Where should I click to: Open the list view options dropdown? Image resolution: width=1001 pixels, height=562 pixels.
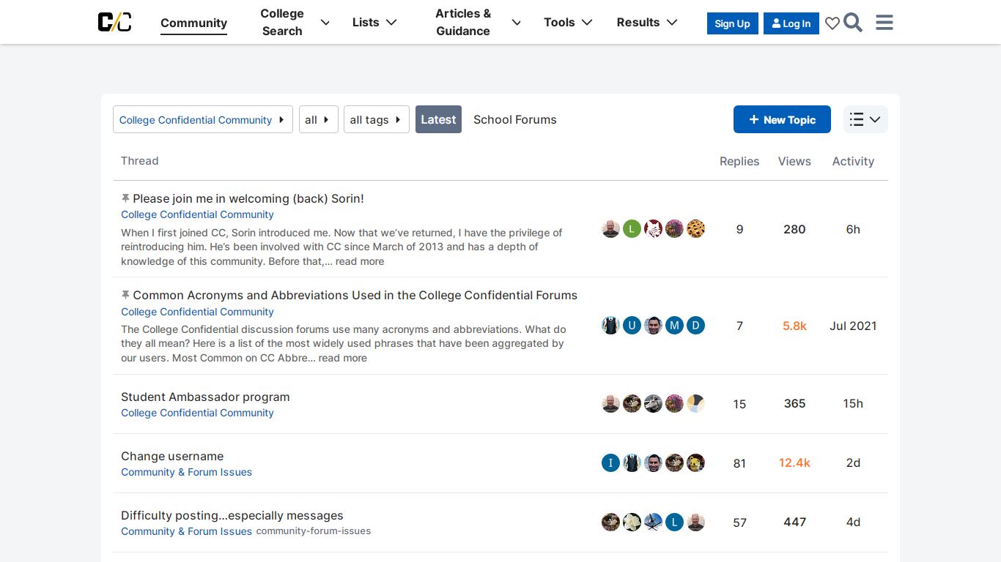click(865, 119)
